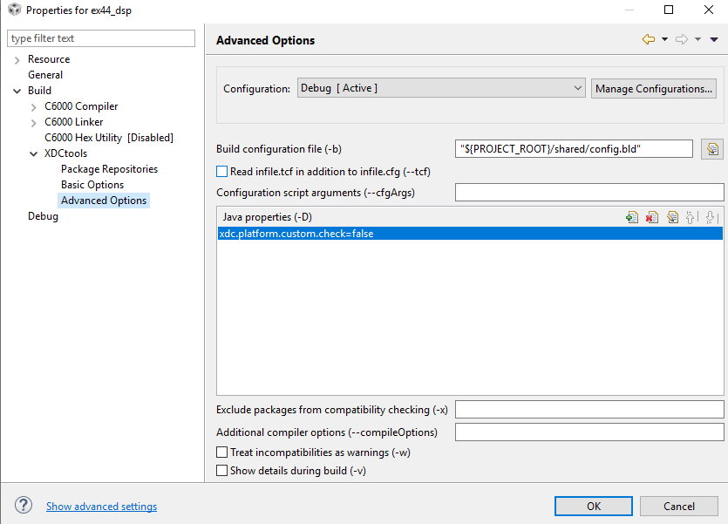Click the Move Down property icon
Image resolution: width=728 pixels, height=524 pixels.
[x=711, y=217]
